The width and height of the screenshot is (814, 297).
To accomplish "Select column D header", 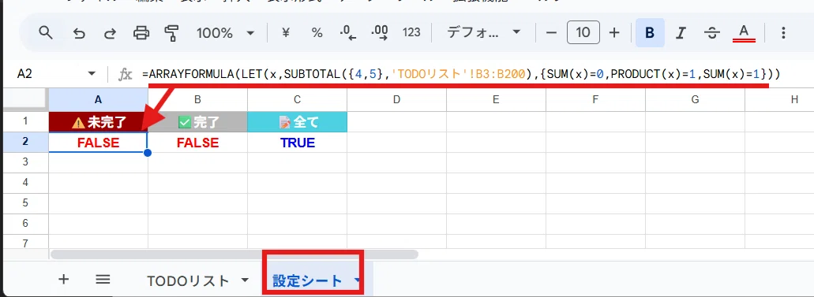I will (x=396, y=100).
